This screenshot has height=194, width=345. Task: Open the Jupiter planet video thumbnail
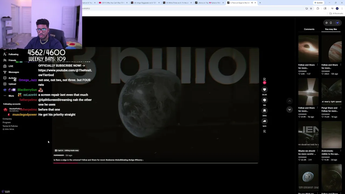click(332, 49)
